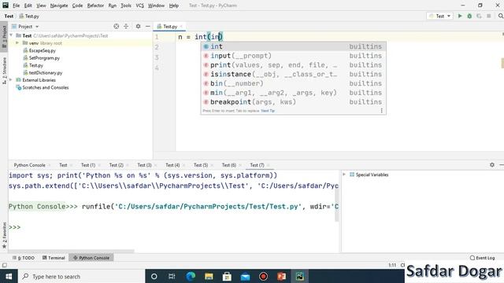Start debugging with the bug icon
Image resolution: width=504 pixels, height=283 pixels.
click(x=469, y=16)
